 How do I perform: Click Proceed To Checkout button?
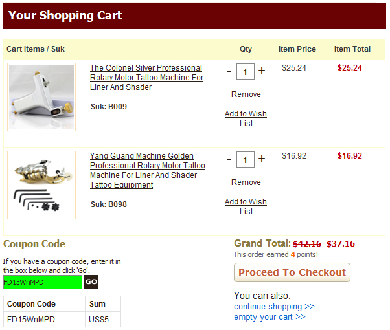coord(292,272)
